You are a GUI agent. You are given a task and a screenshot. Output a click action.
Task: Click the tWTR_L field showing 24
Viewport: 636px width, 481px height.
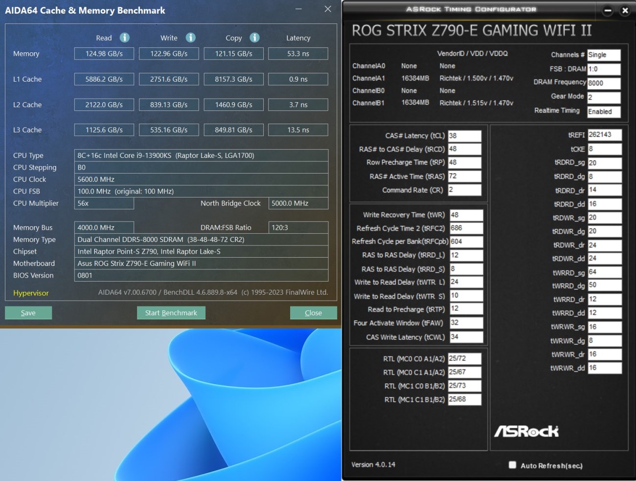pos(467,282)
